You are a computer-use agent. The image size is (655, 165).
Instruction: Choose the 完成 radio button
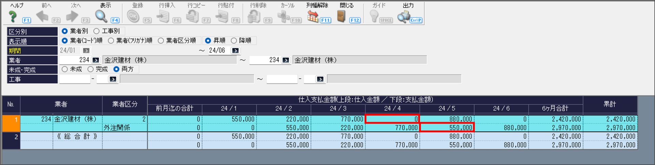[90, 69]
